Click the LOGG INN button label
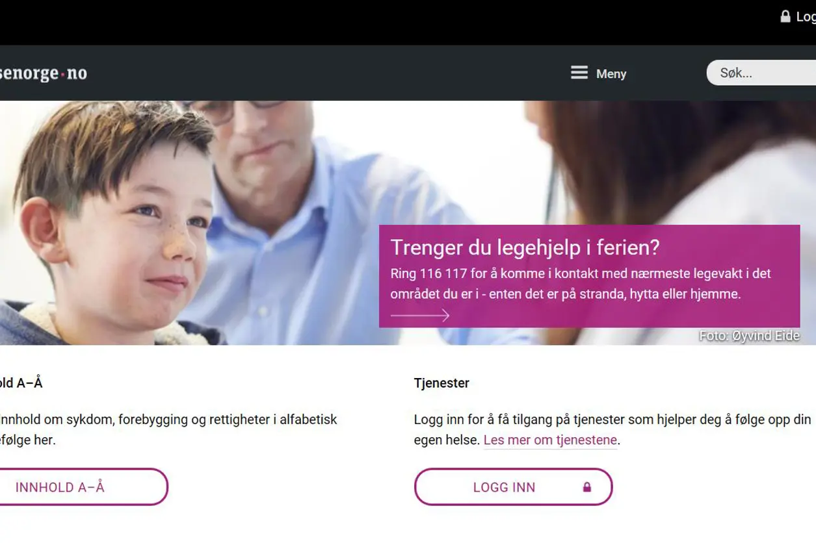 click(505, 487)
